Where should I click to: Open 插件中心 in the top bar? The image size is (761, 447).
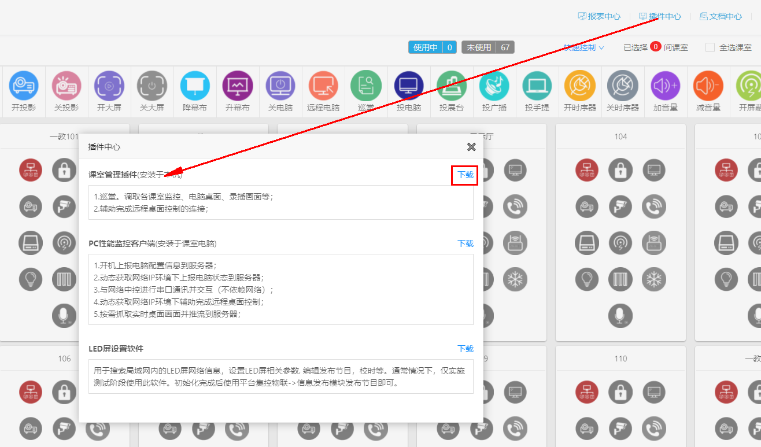pos(660,16)
